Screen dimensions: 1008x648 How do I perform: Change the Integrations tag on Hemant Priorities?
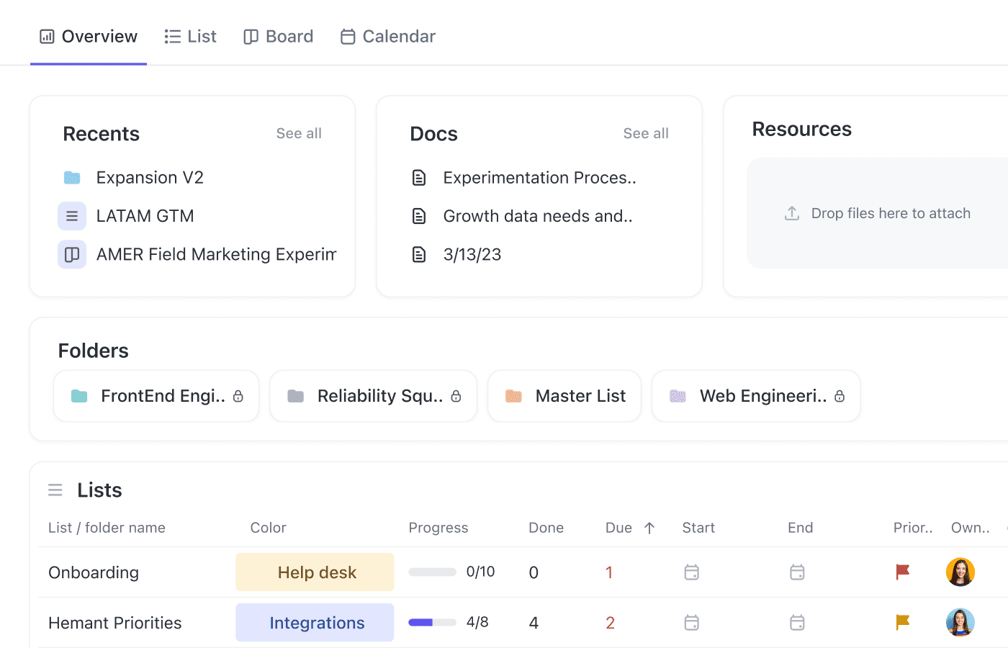pos(315,622)
